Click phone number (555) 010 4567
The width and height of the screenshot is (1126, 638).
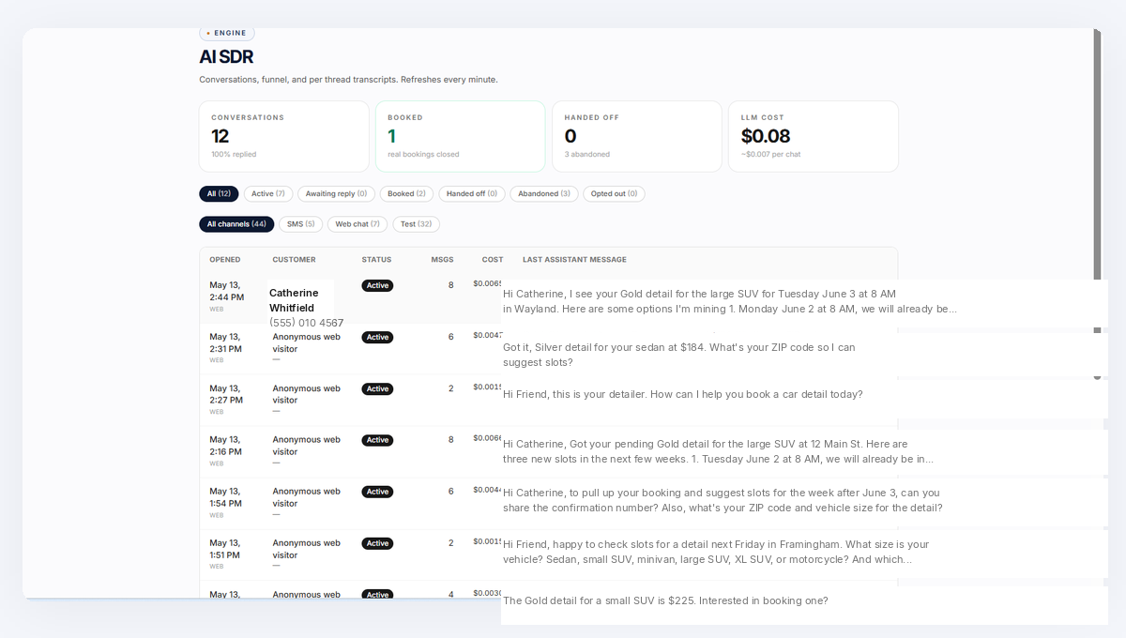coord(306,323)
